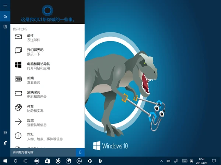Screen dimensions: 221x165
Task: Select the 电脑和网站导航 tip title
Action: tap(38, 64)
